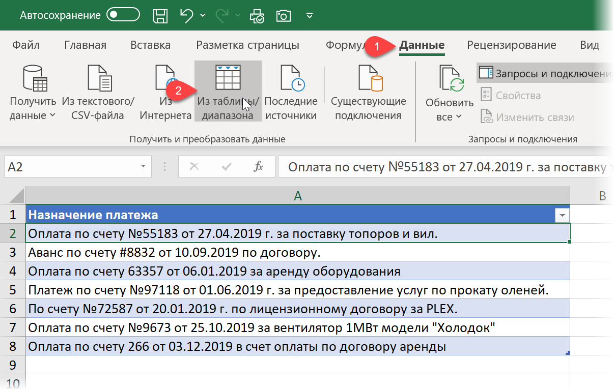This screenshot has width=614, height=390.
Task: Switch to the Главная tab
Action: [x=86, y=45]
